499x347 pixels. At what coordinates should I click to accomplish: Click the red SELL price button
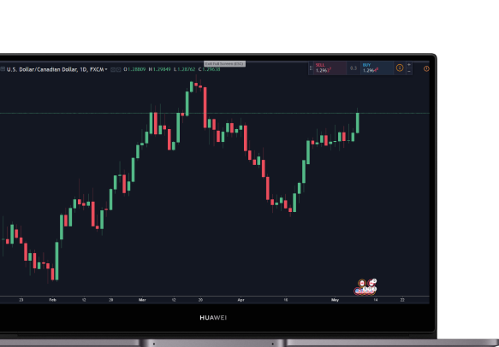tap(330, 68)
